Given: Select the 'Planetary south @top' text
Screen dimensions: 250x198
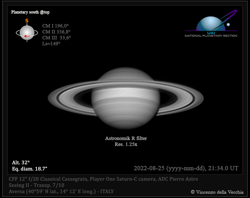Looking at the screenshot, I should click(30, 12).
